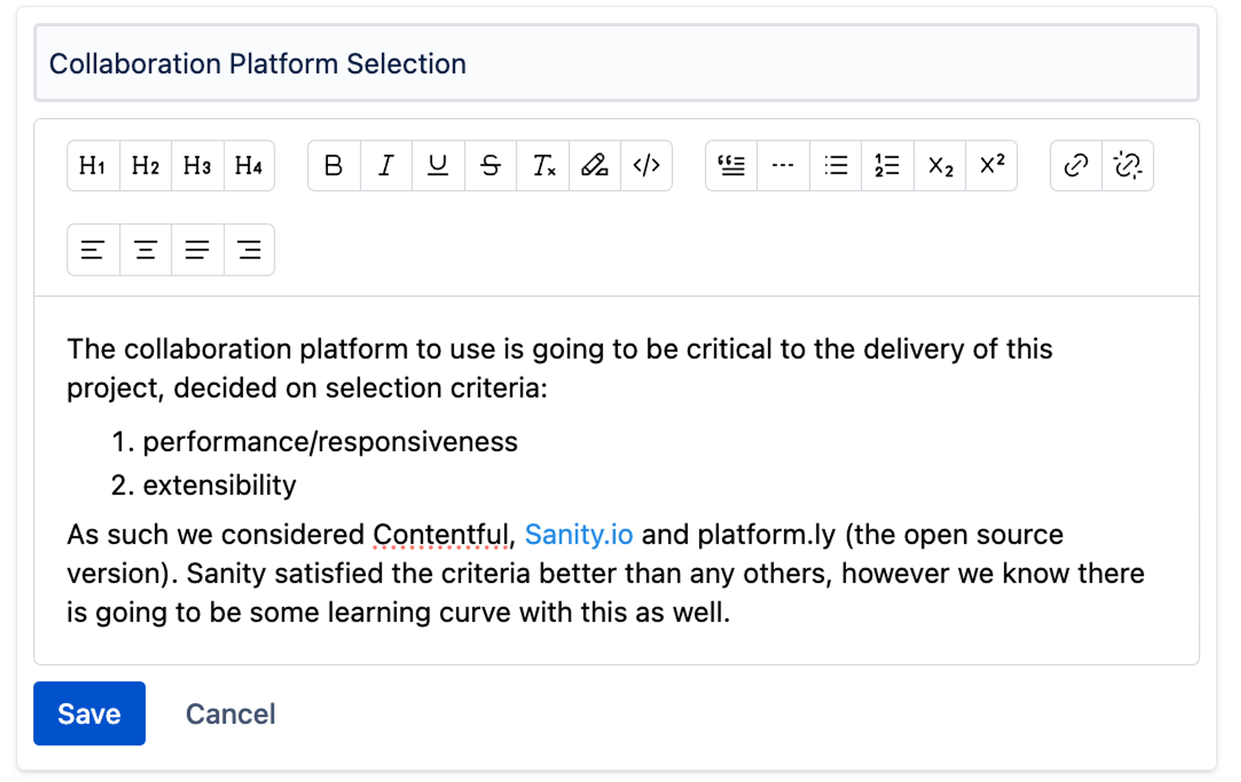This screenshot has width=1241, height=782.
Task: Toggle underline formatting
Action: [x=438, y=166]
